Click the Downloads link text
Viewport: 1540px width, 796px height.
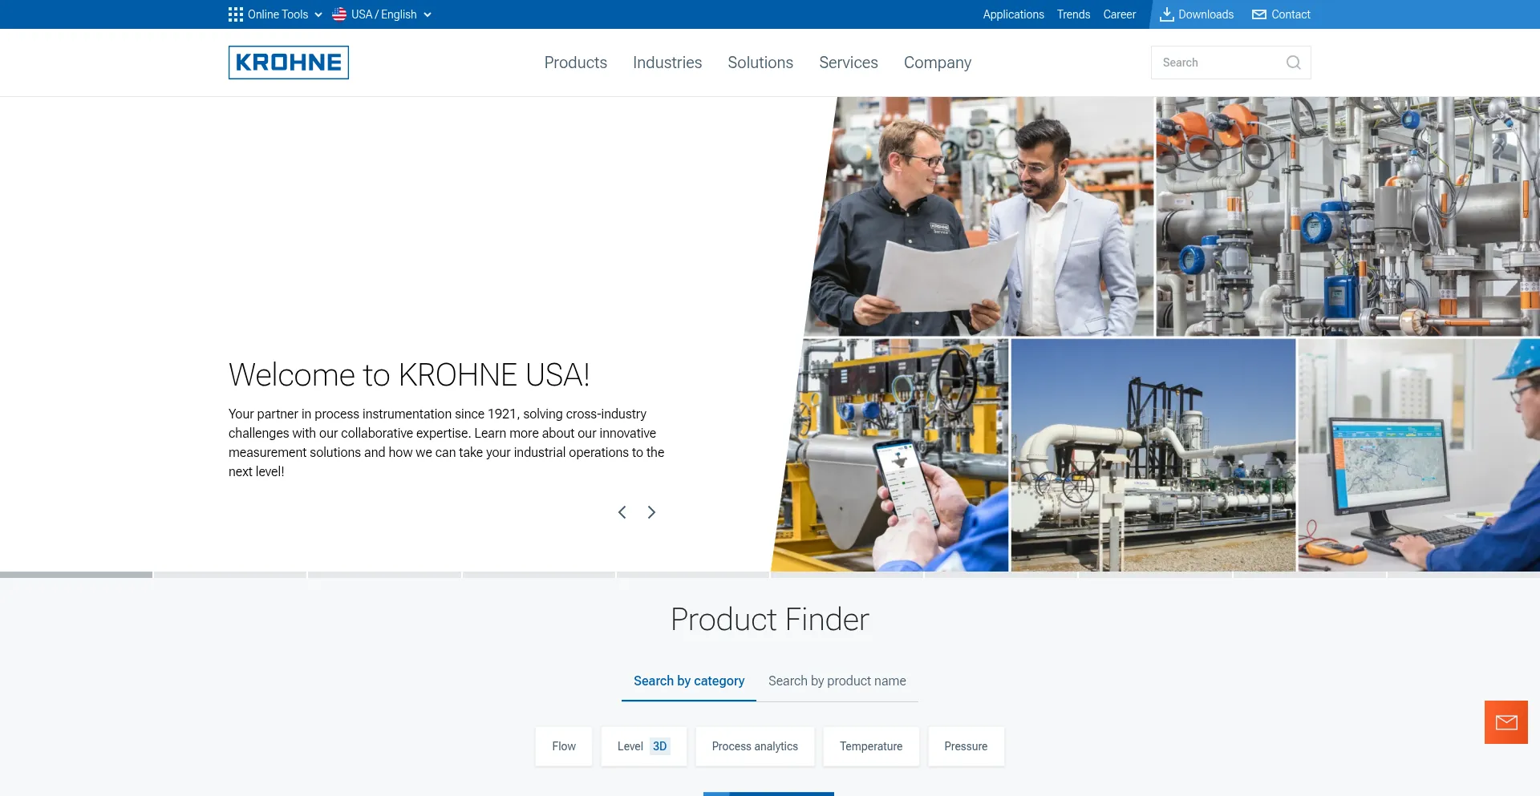(1206, 14)
